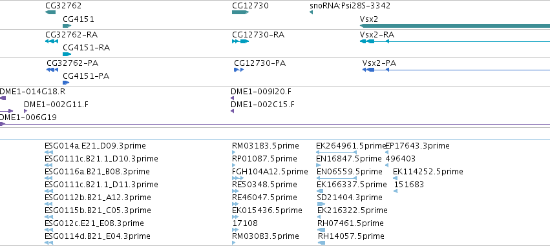Image resolution: width=550 pixels, height=246 pixels.
Task: Select the RH14057.5prime EST arrow glyph
Action: [321, 243]
